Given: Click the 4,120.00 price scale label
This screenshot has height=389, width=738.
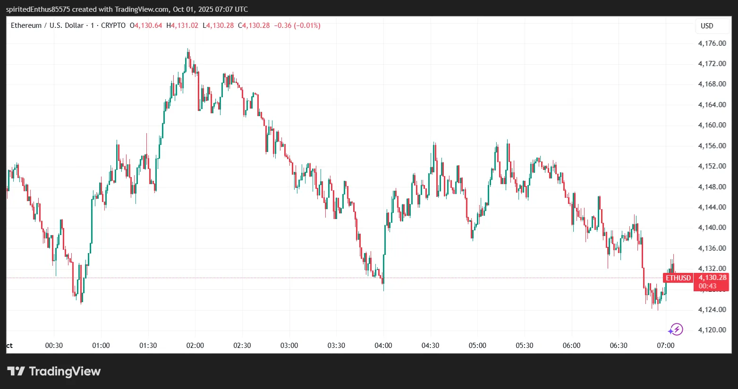Looking at the screenshot, I should tap(712, 330).
